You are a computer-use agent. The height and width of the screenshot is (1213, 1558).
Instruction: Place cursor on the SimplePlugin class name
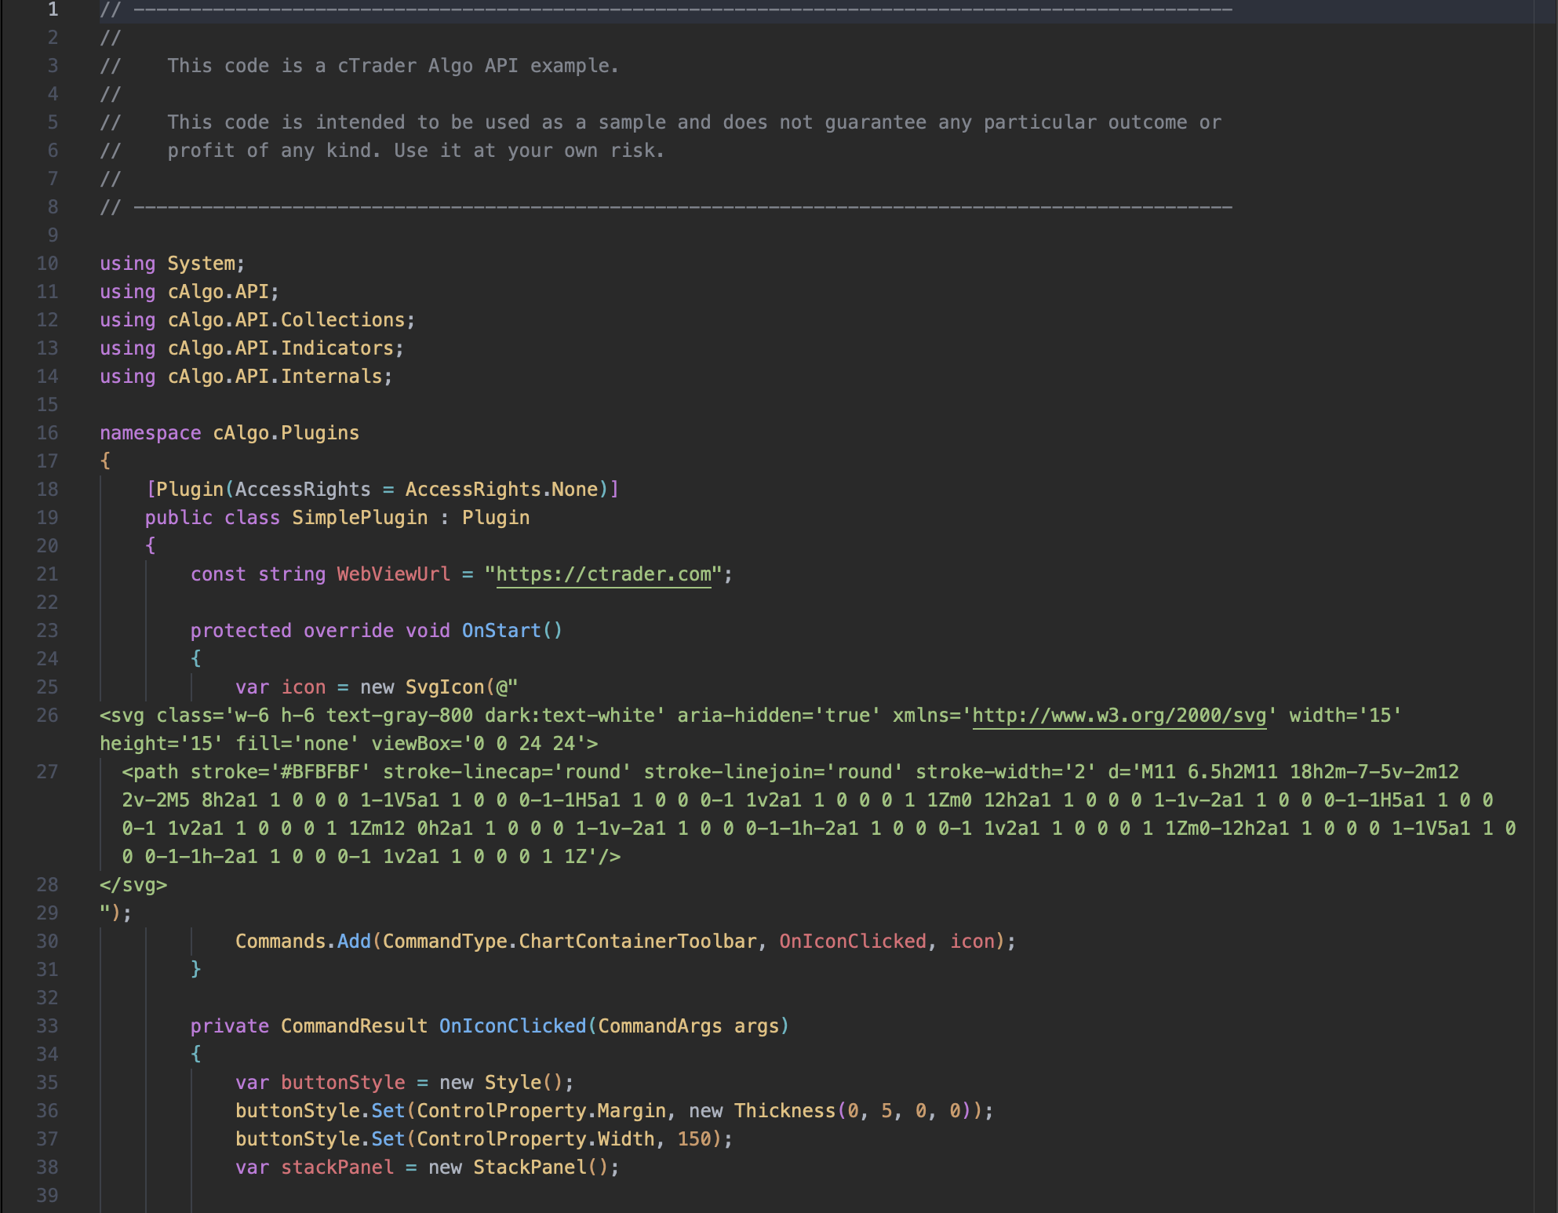tap(359, 517)
